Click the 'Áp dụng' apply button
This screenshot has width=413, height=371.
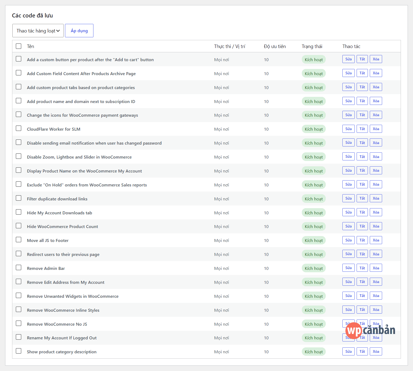click(x=79, y=31)
